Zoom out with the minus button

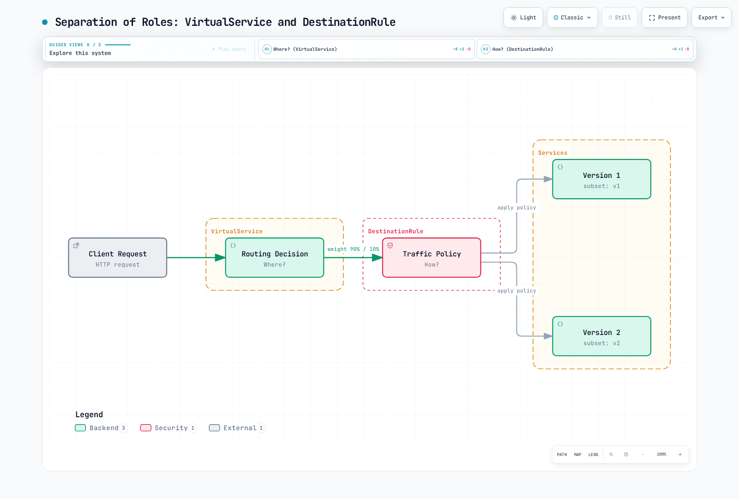(642, 455)
